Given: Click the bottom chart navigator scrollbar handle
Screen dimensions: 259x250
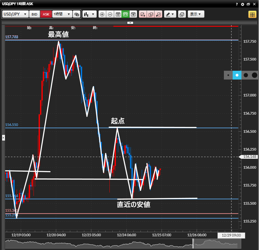Looking at the screenshot, I should coord(193,243).
